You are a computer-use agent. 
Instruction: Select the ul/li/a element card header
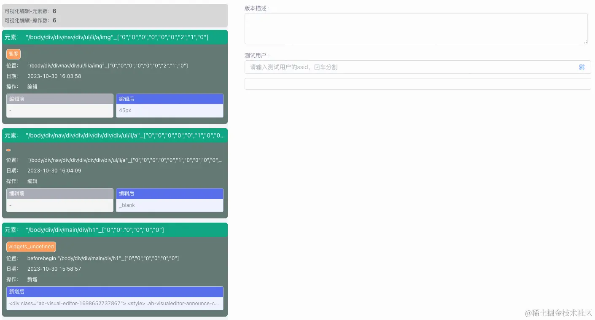[x=115, y=135]
